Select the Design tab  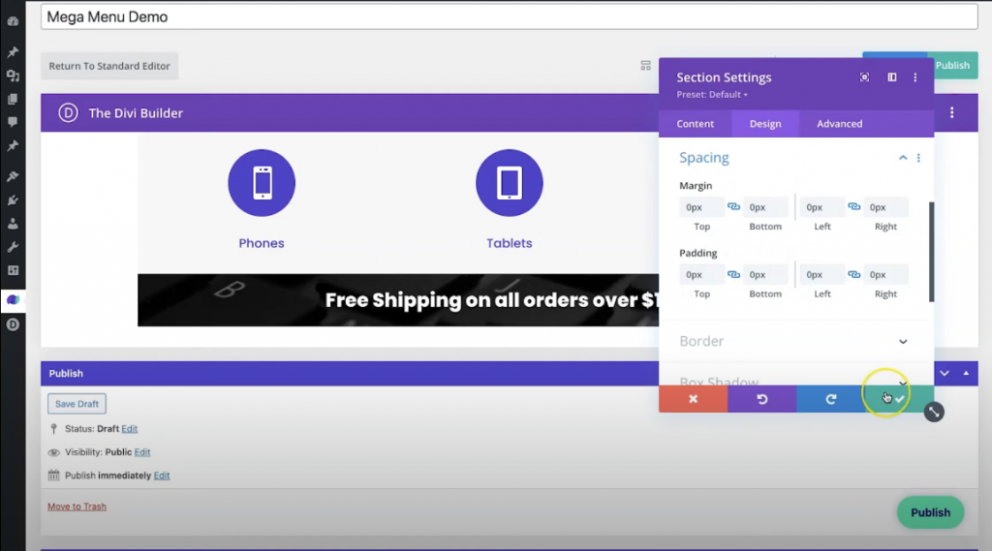[x=765, y=124]
